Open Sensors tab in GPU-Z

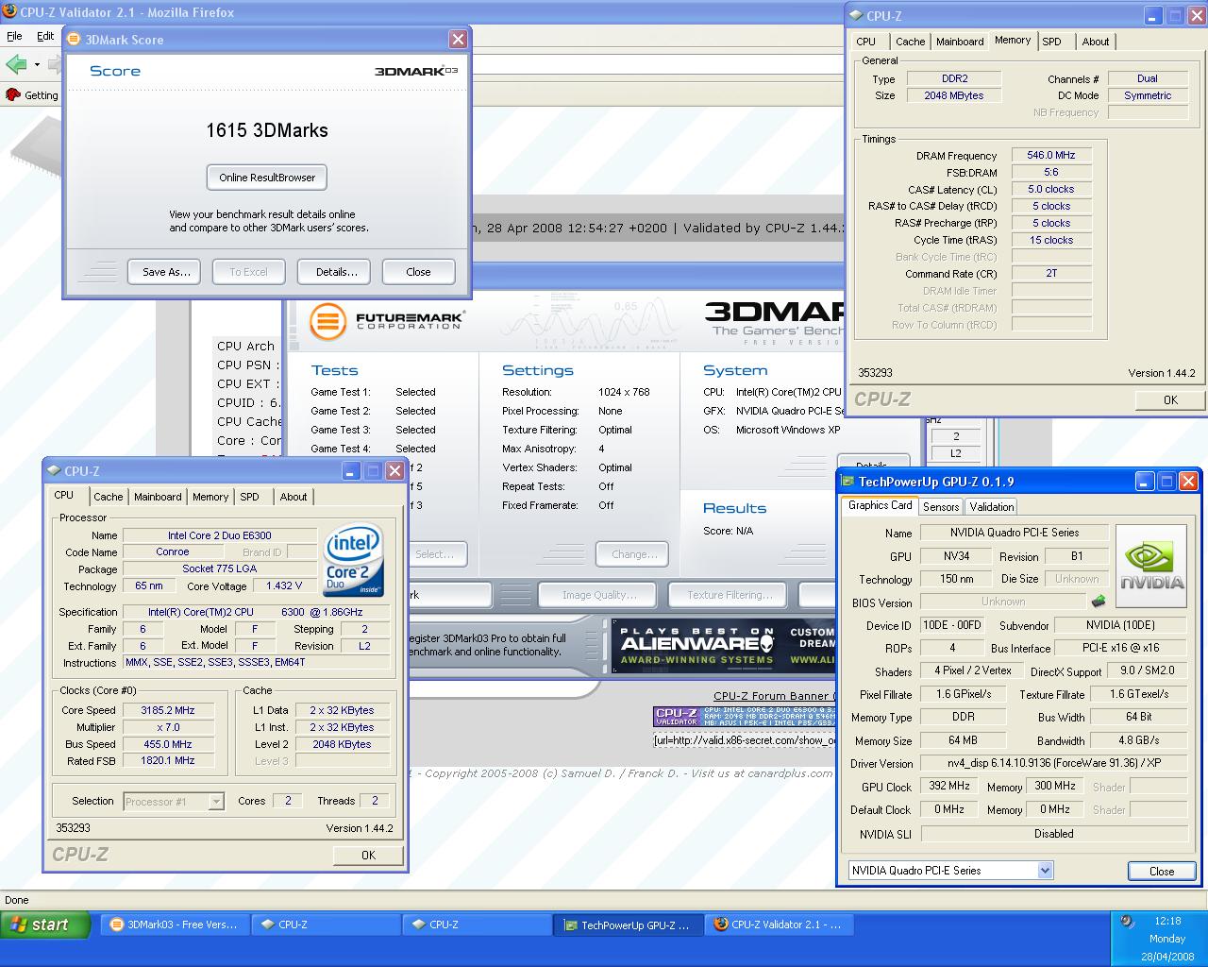point(941,507)
